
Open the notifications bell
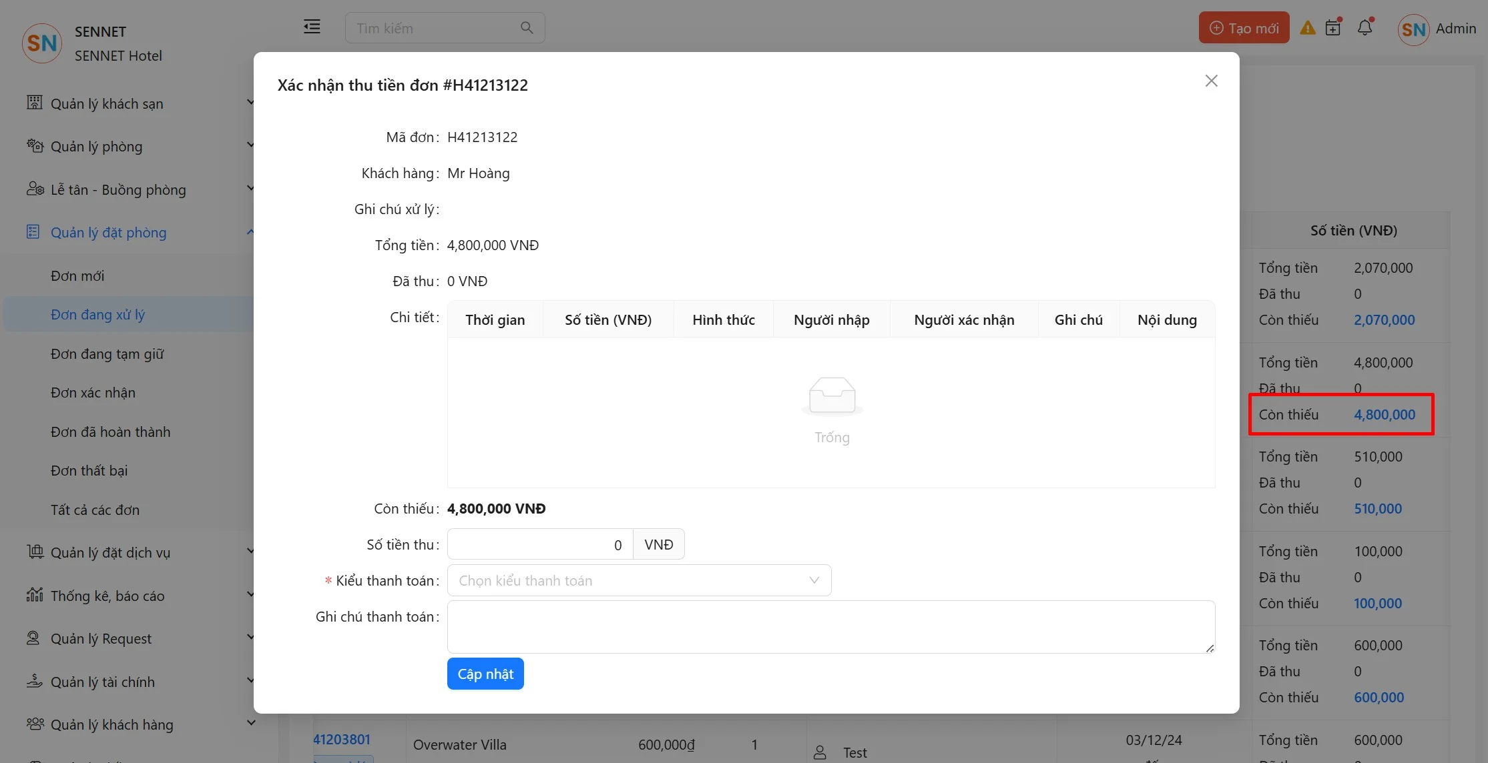(x=1365, y=27)
